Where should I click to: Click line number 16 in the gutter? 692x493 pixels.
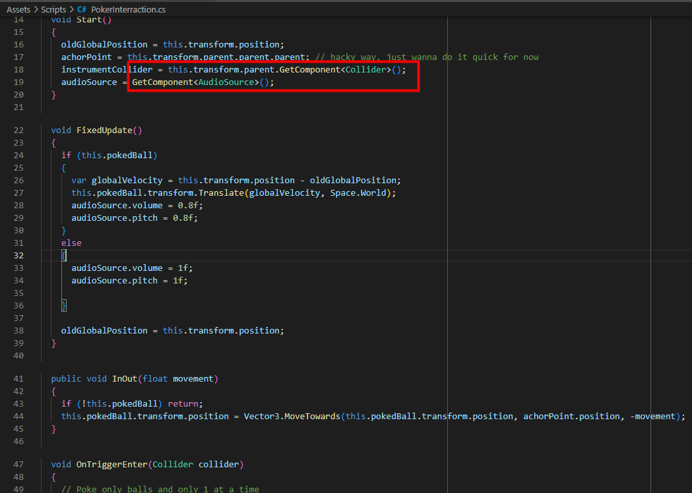pos(18,45)
